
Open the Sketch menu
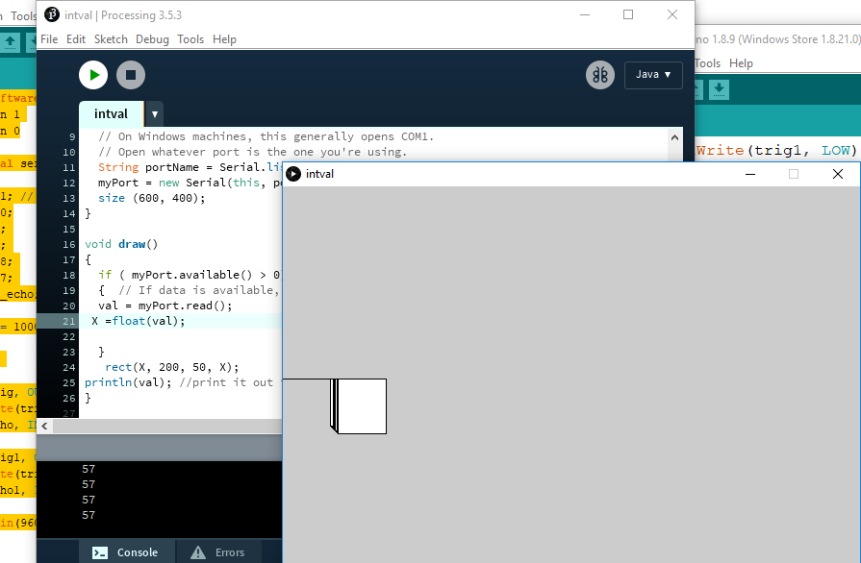tap(111, 39)
